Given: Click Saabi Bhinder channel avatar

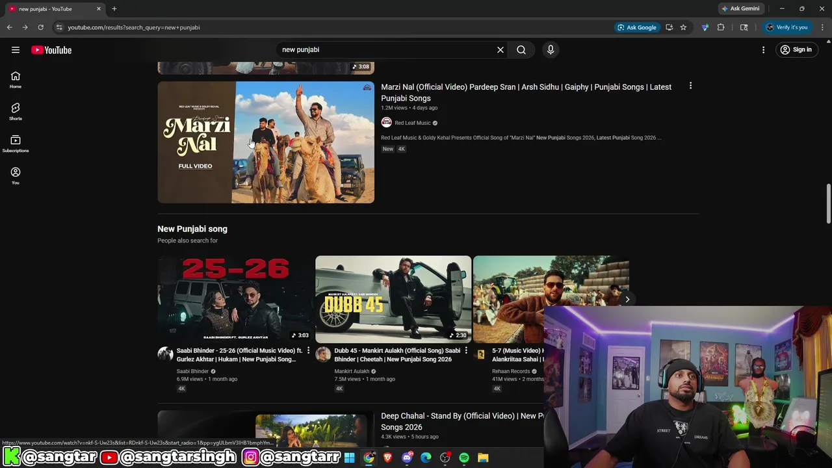Looking at the screenshot, I should (x=165, y=354).
